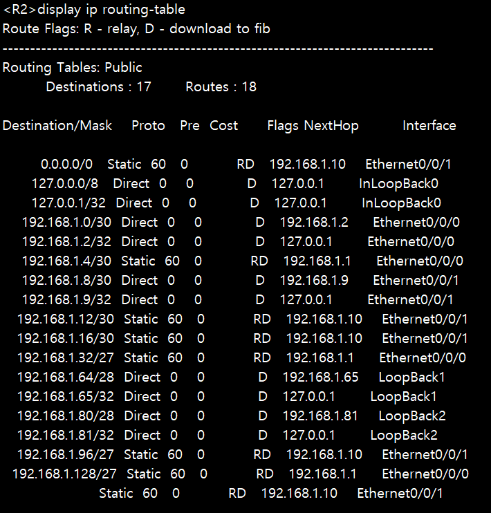Click InLoopBack0 interface in the 127.0.0.1/32 row
The width and height of the screenshot is (491, 513).
401,203
